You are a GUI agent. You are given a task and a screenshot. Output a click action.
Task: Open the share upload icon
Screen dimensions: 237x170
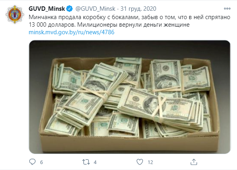click(x=194, y=162)
